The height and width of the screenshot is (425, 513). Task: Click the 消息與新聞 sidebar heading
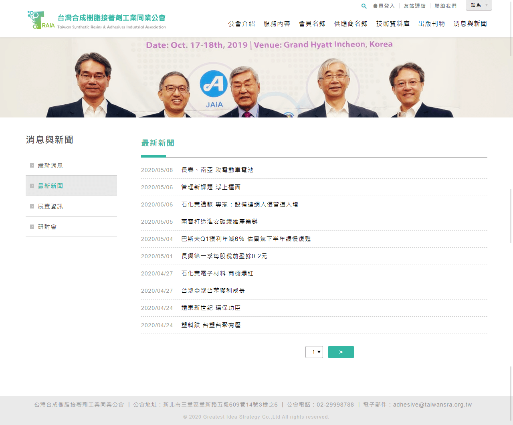pos(50,140)
